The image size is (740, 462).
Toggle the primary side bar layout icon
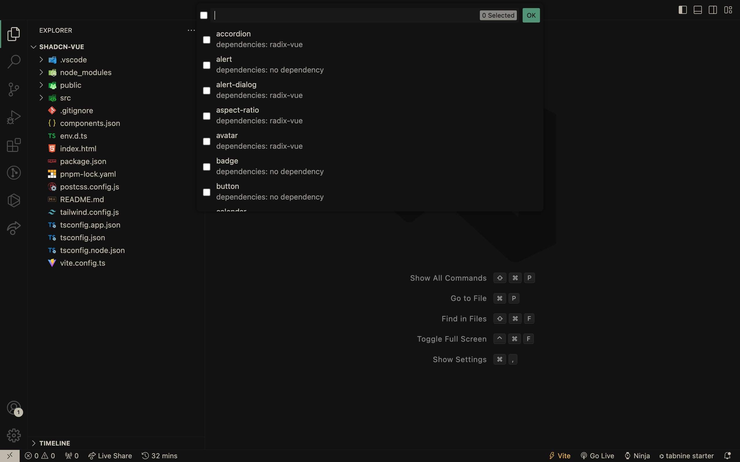pyautogui.click(x=682, y=10)
